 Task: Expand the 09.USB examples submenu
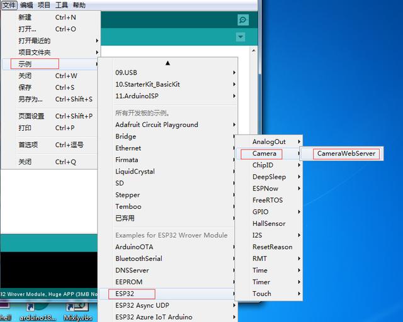click(168, 73)
